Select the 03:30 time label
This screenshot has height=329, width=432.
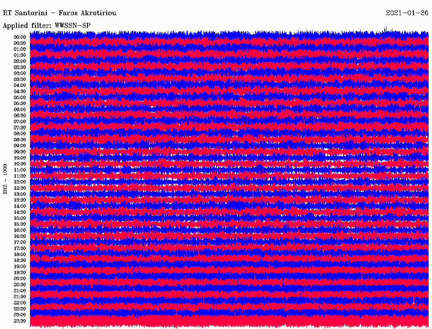pos(20,79)
